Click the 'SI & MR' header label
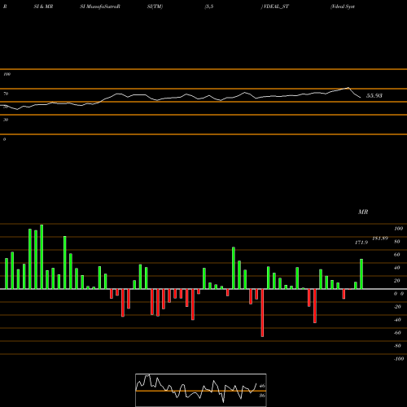 click(x=43, y=7)
